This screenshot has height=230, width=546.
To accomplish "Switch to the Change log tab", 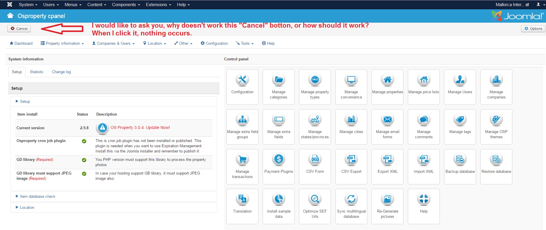I will 61,72.
